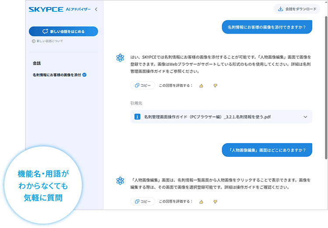Expand the cited source with the chevron
The height and width of the screenshot is (228, 328).
point(305,117)
